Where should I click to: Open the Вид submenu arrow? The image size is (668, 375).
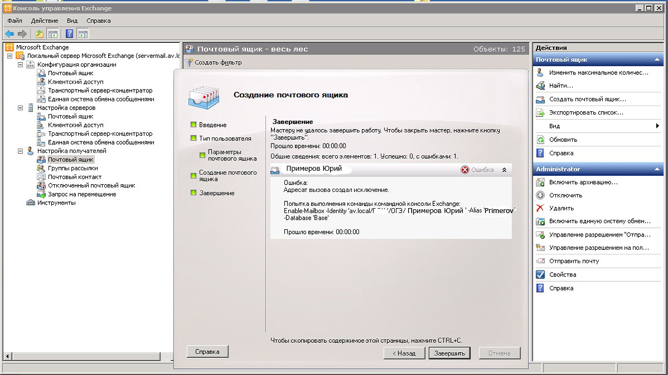click(657, 126)
